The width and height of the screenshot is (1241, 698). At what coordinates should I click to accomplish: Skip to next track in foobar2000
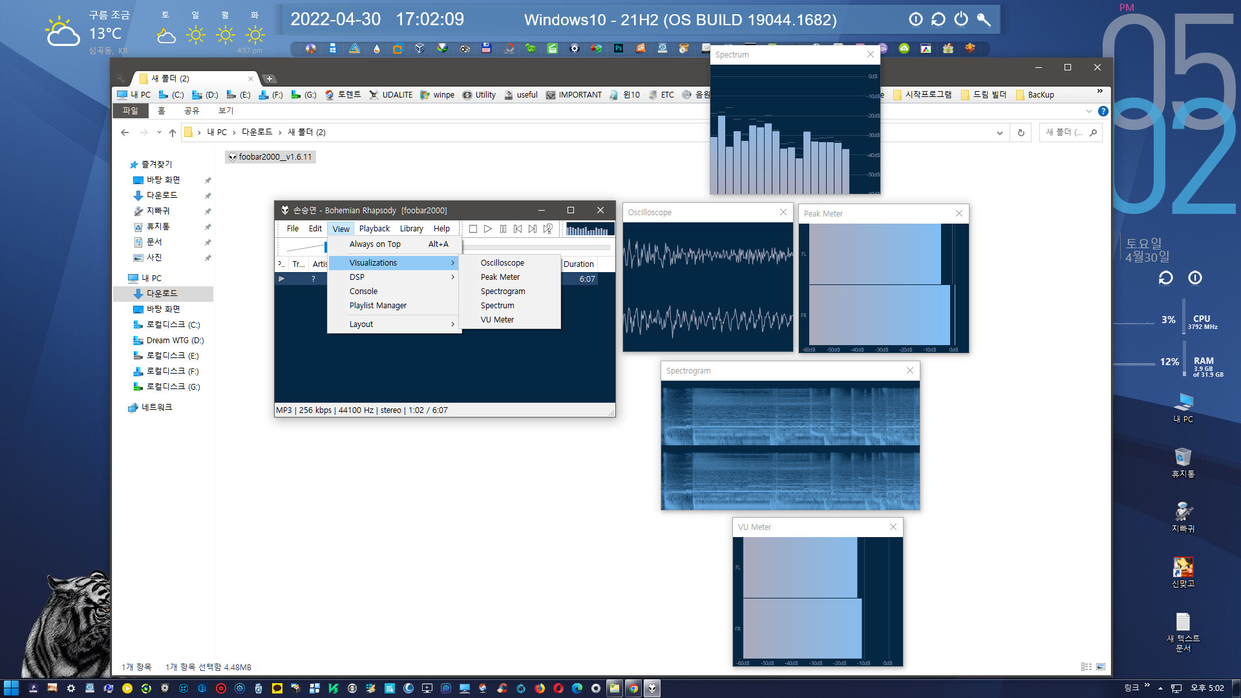533,229
